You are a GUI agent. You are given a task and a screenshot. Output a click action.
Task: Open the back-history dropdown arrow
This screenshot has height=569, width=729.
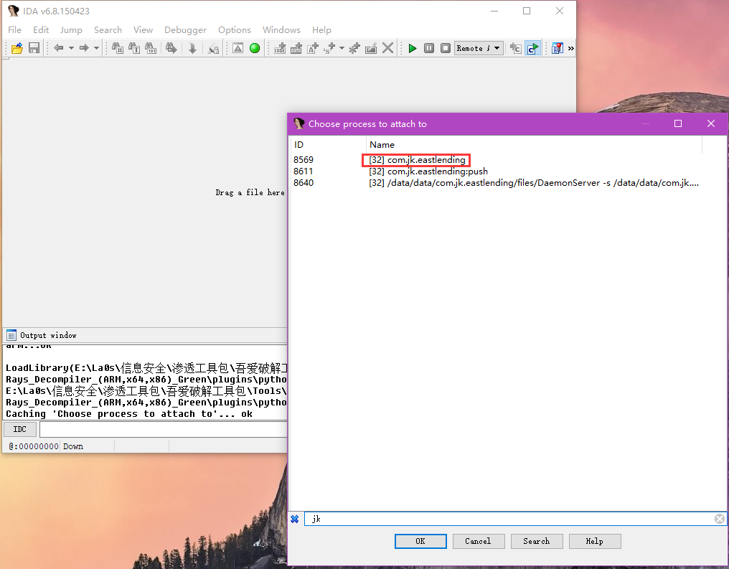coord(71,48)
